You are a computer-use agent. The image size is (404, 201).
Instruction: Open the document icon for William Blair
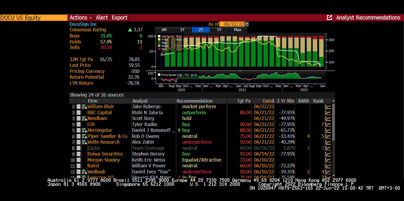tap(79, 107)
